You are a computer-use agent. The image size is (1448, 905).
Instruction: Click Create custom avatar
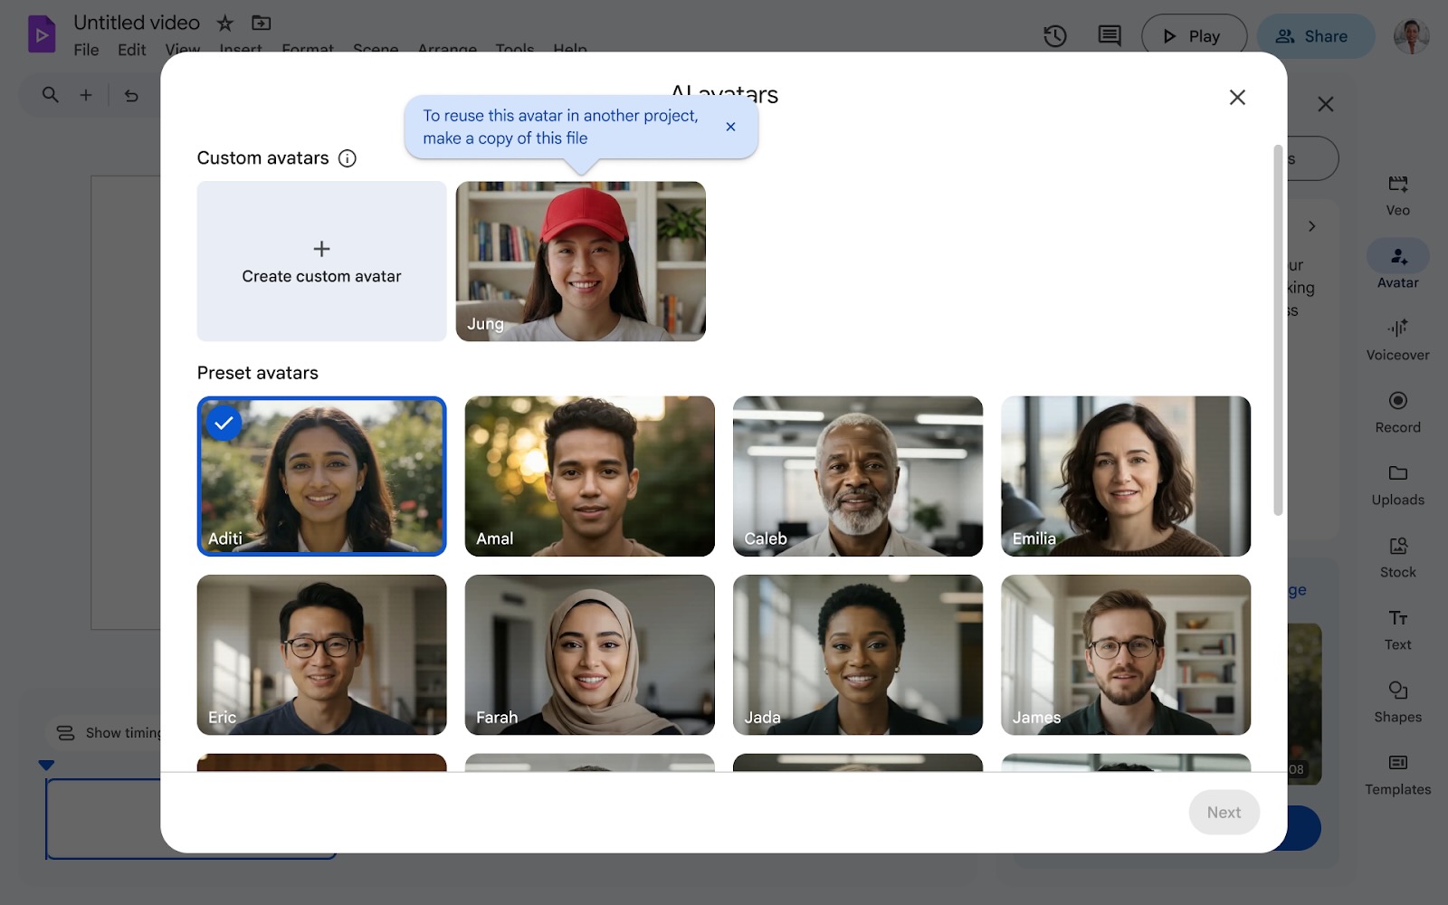point(321,262)
